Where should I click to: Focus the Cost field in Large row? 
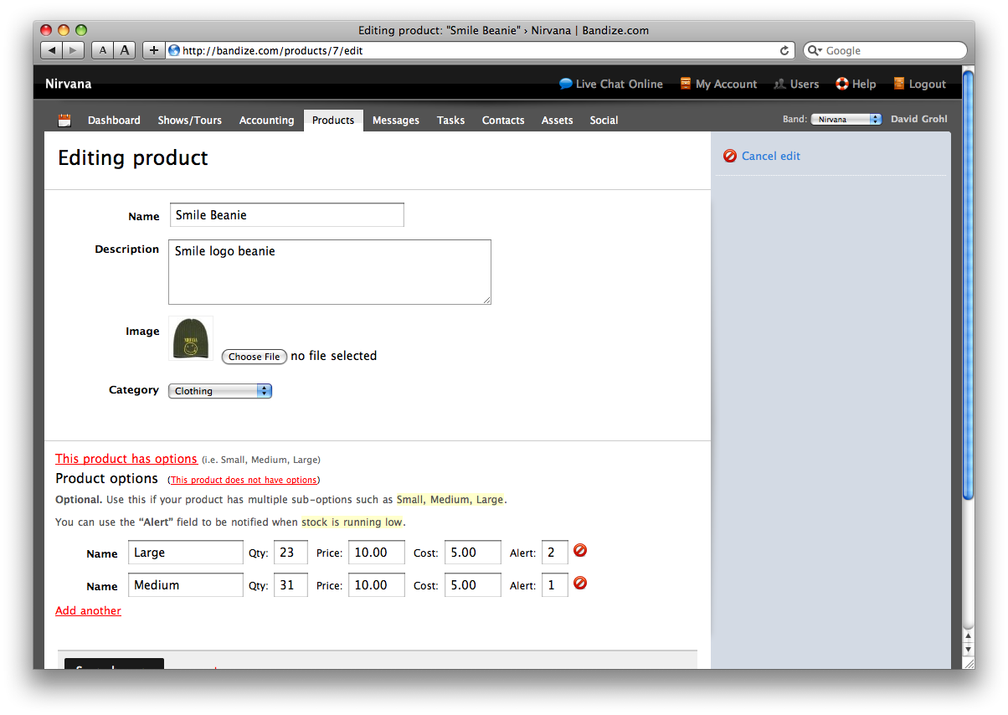pos(473,553)
